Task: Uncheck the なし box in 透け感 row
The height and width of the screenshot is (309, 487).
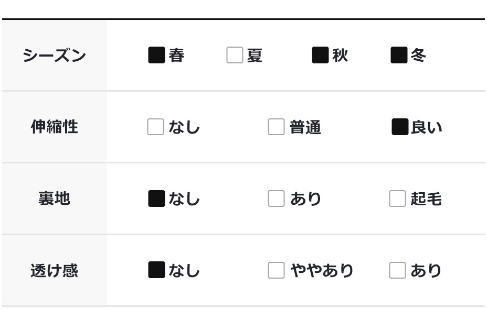Action: [156, 270]
